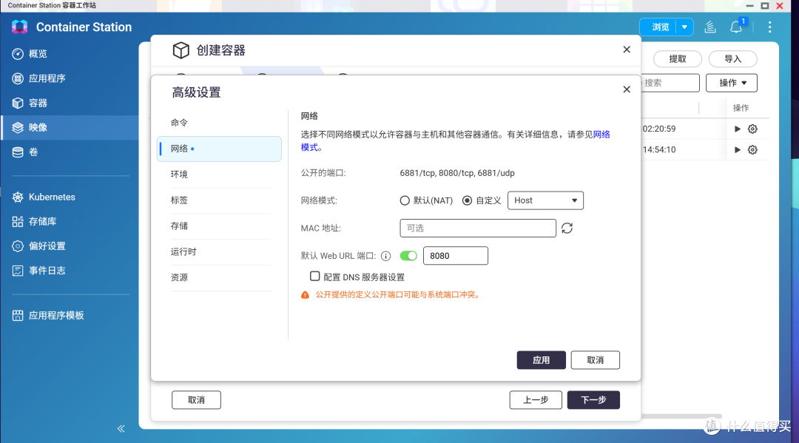This screenshot has height=443, width=799.
Task: Click the 事件日志 event log icon
Action: point(18,271)
